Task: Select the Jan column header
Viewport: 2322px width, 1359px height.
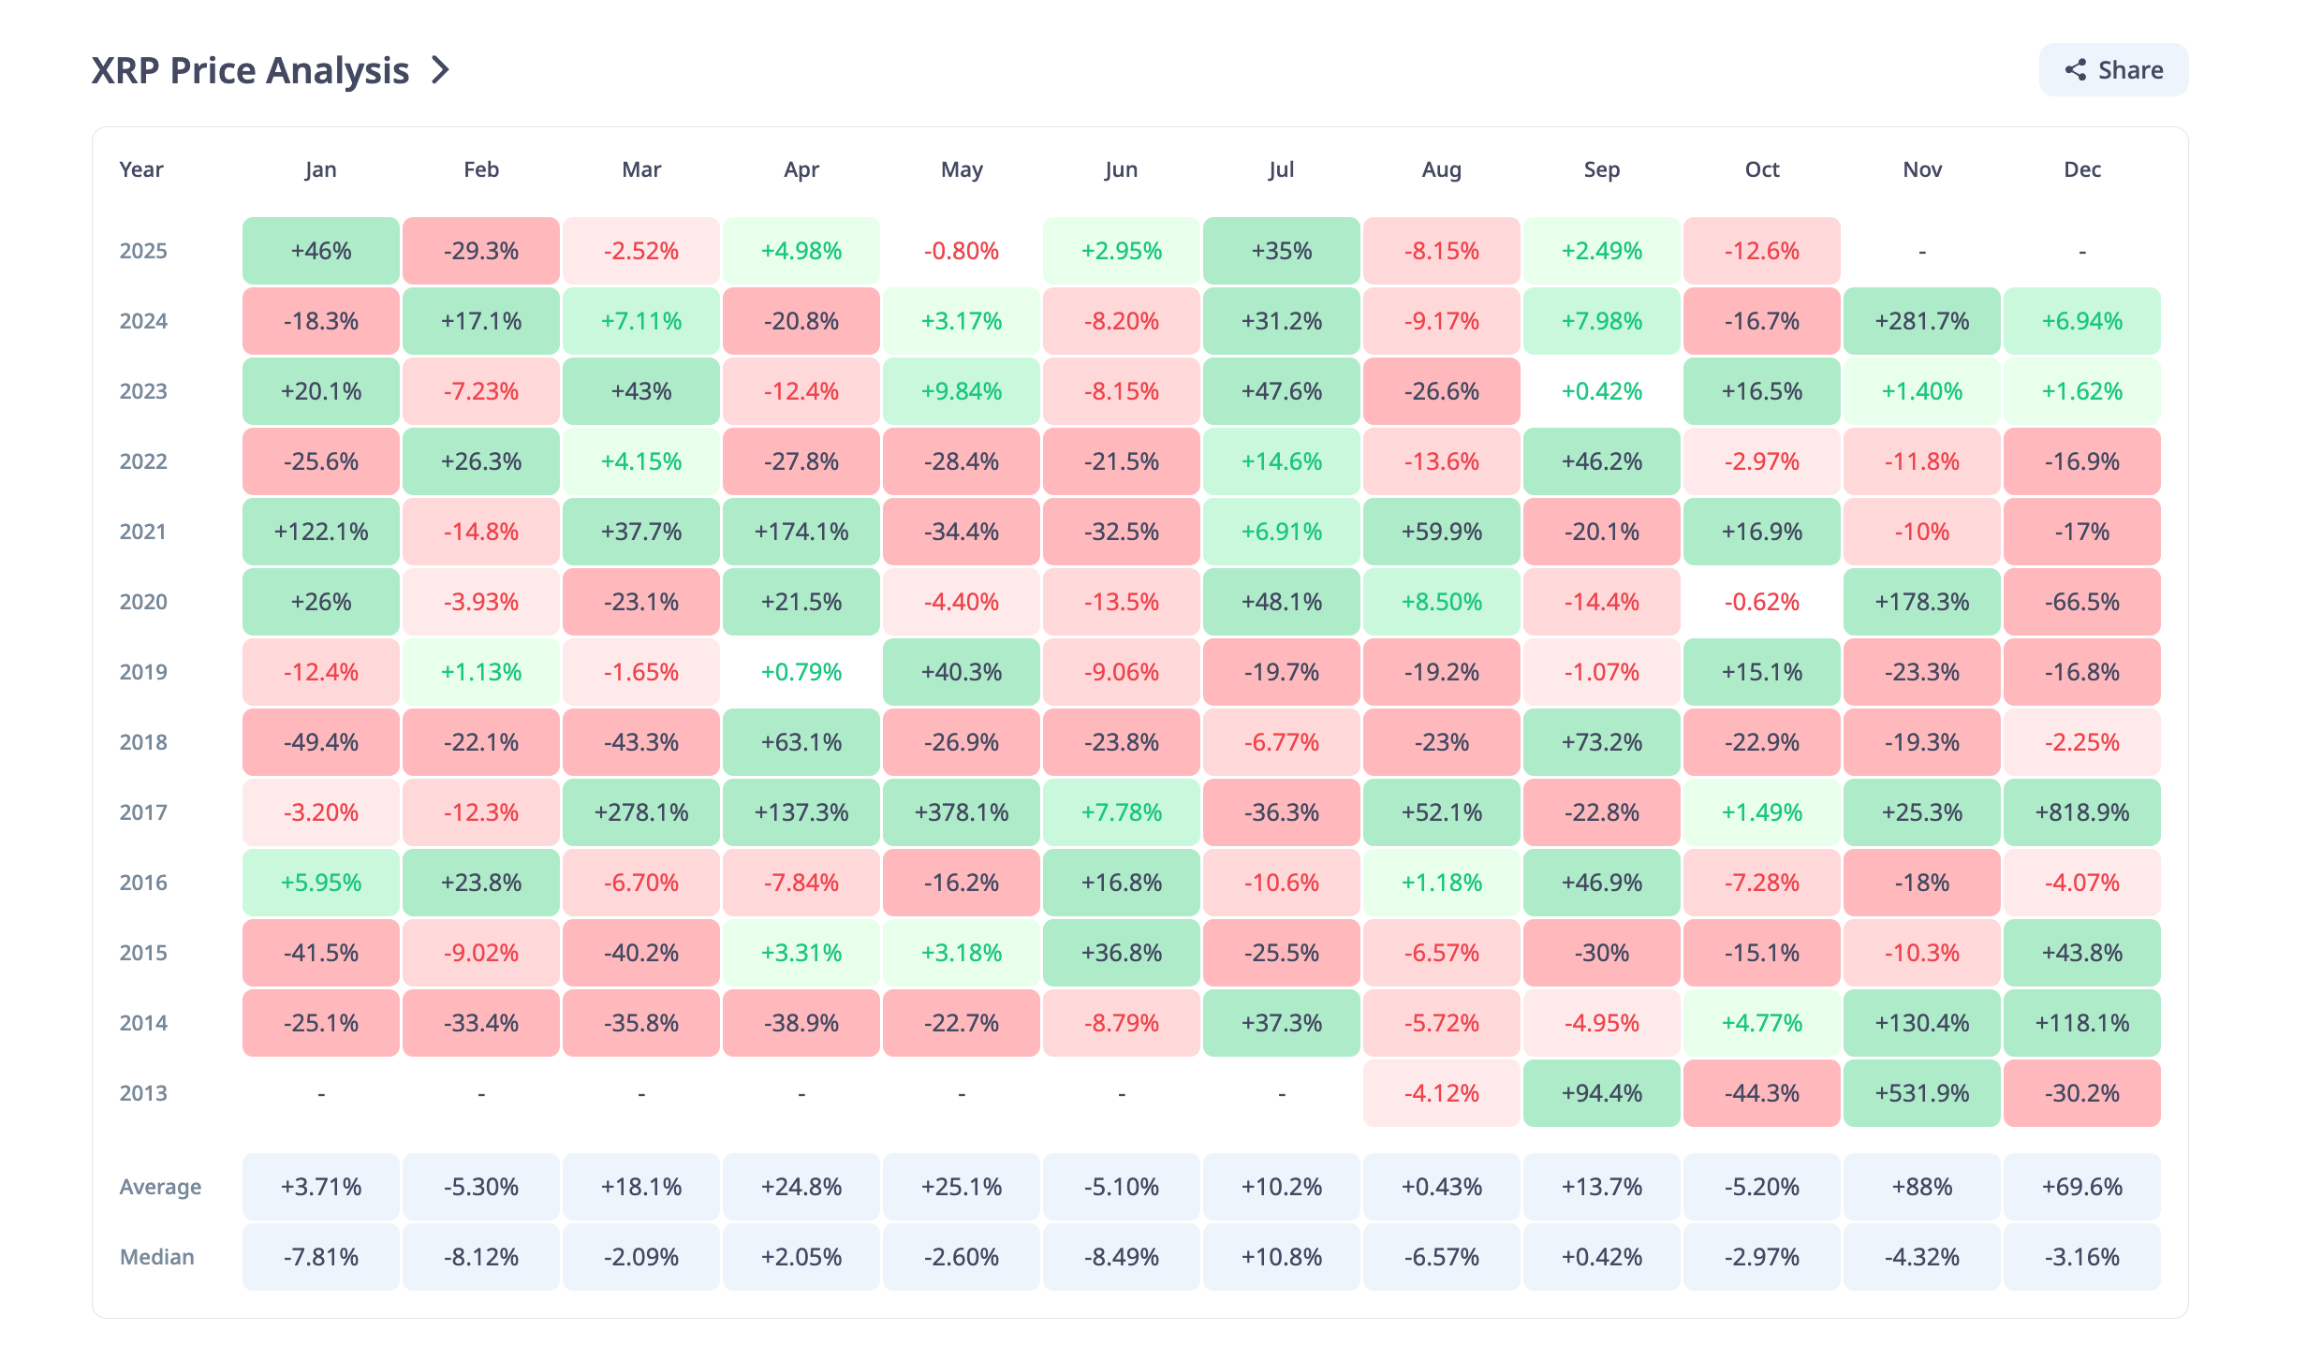Action: pyautogui.click(x=320, y=169)
